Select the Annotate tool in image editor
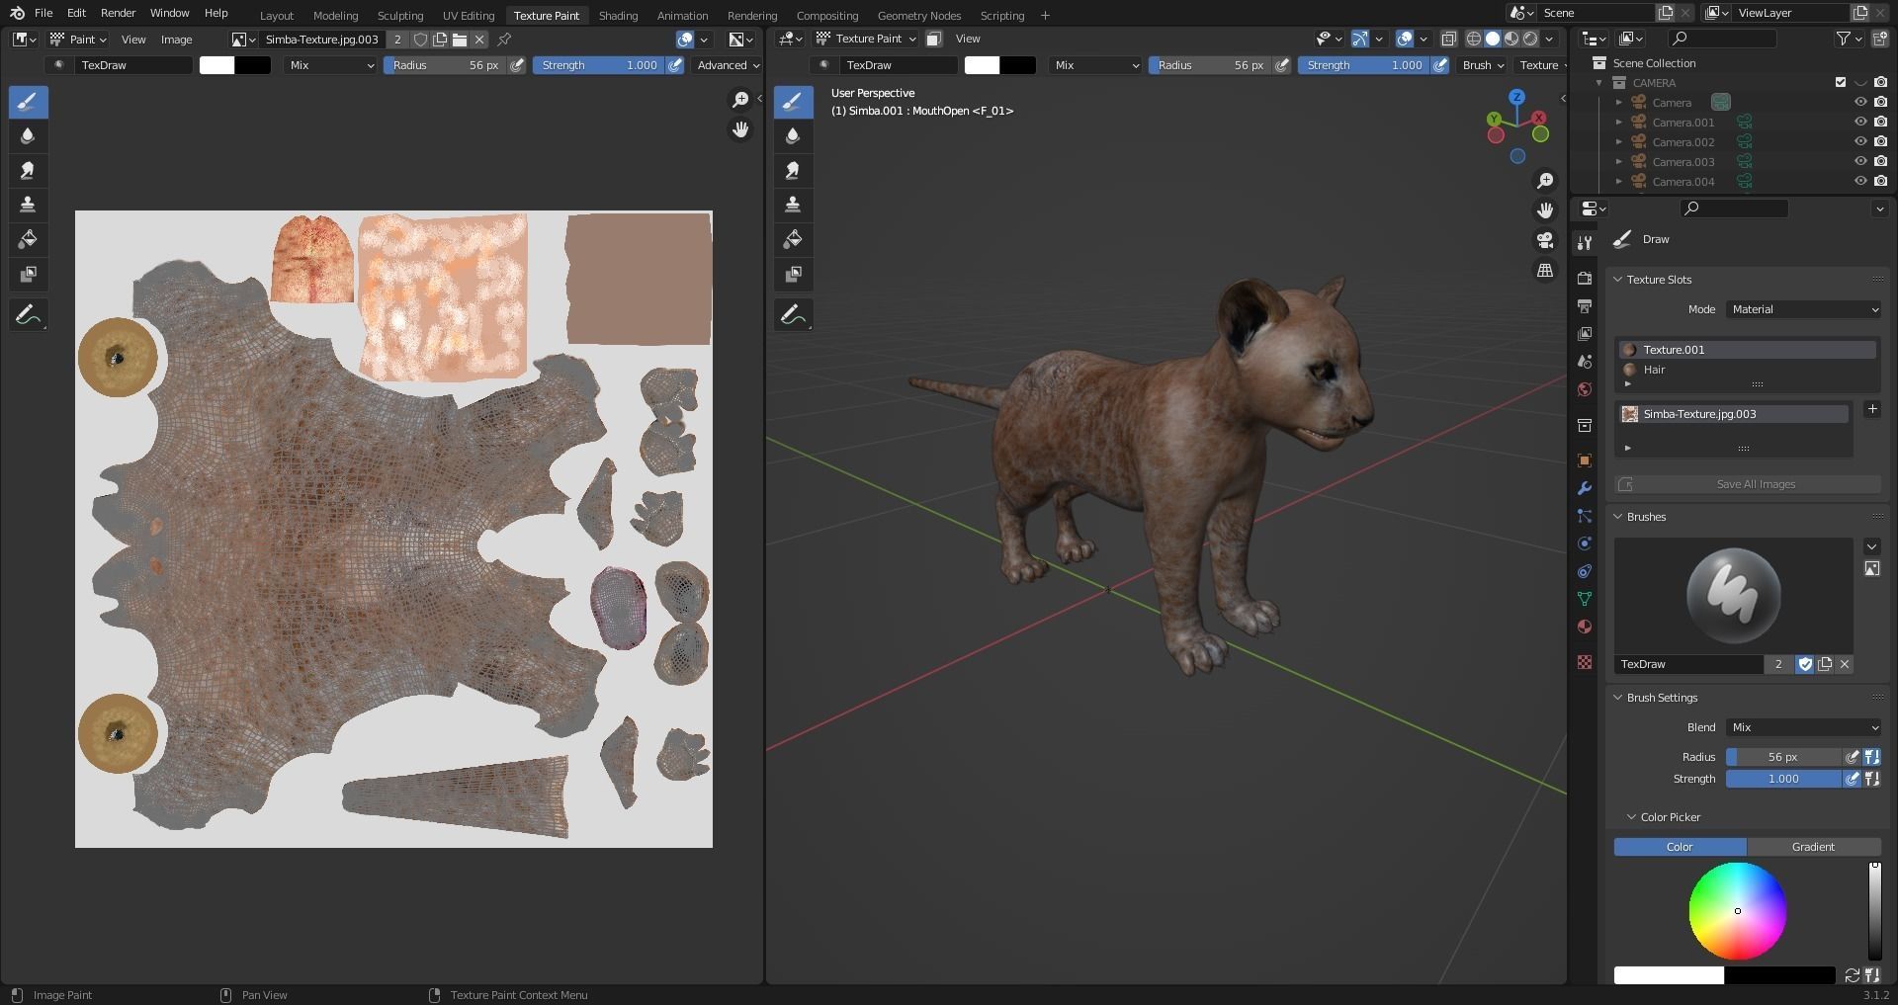 tap(28, 315)
